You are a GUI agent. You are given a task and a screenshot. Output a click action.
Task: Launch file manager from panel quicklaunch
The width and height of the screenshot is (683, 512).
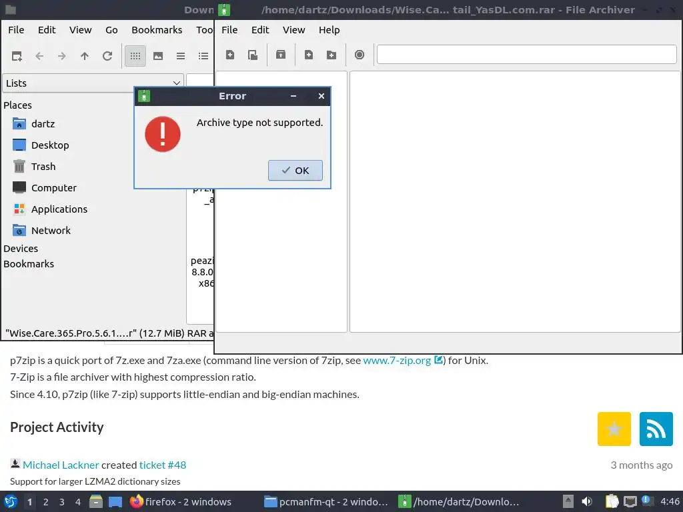pos(96,501)
